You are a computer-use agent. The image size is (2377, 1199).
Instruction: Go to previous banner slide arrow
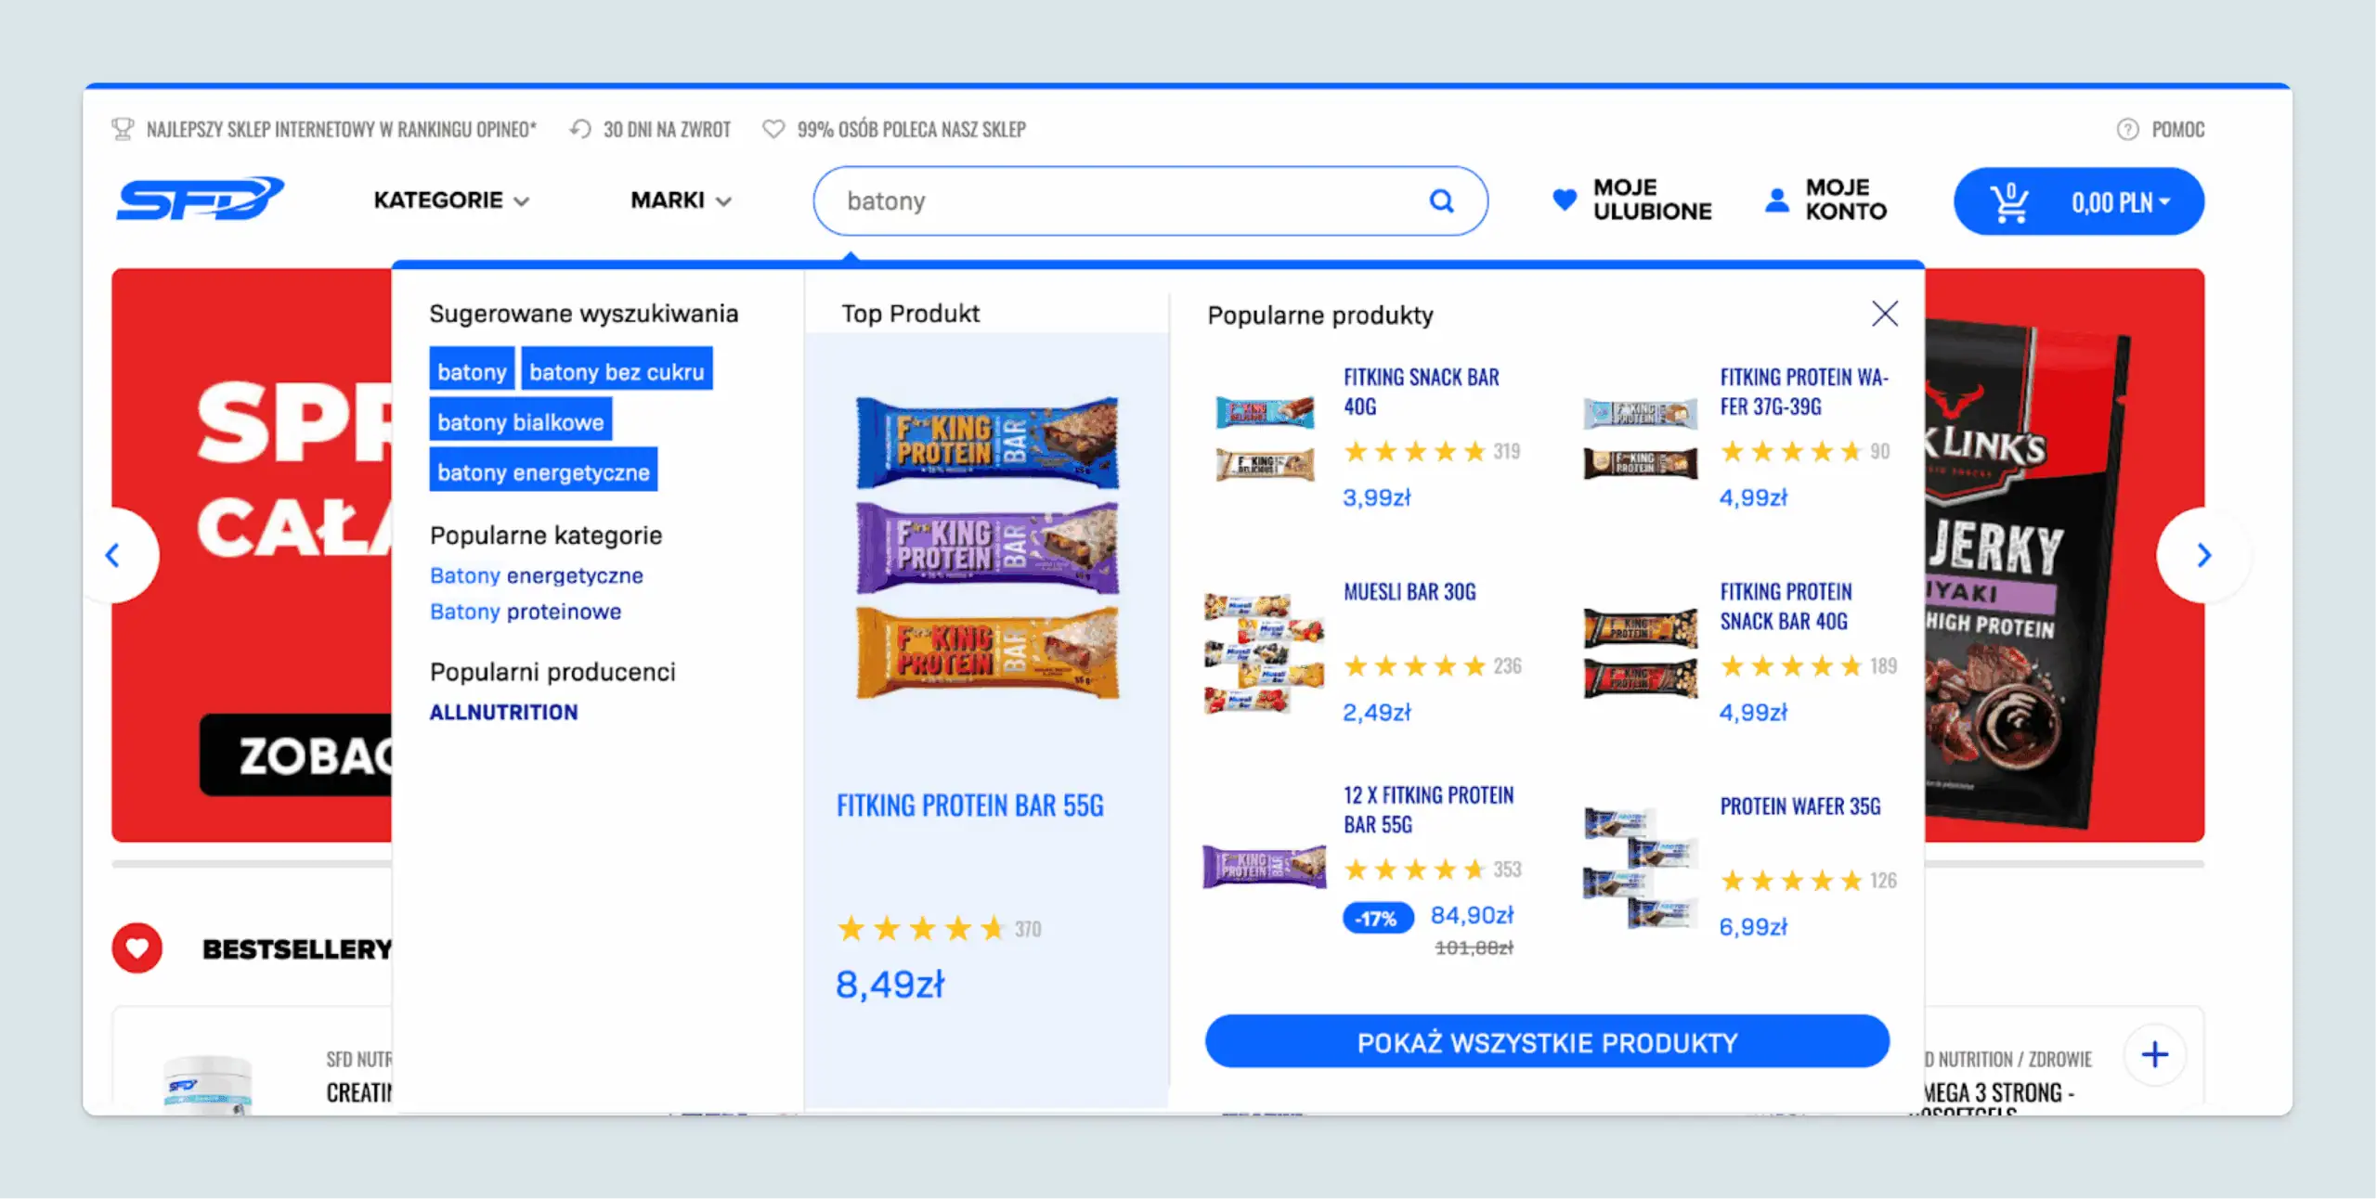pos(113,555)
